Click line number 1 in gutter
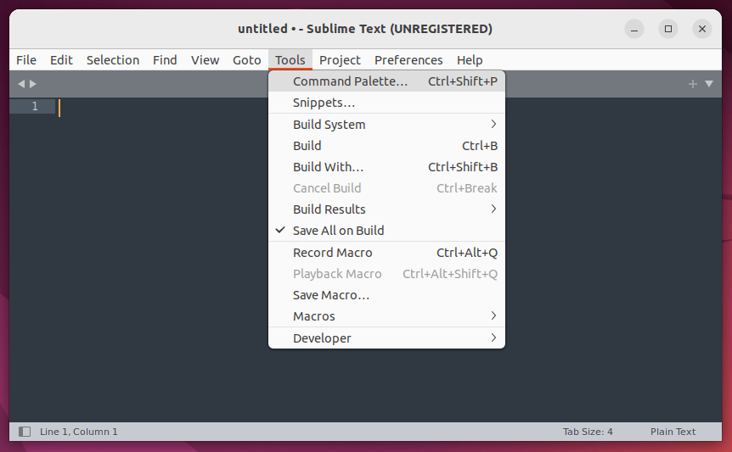This screenshot has height=452, width=732. (x=35, y=106)
